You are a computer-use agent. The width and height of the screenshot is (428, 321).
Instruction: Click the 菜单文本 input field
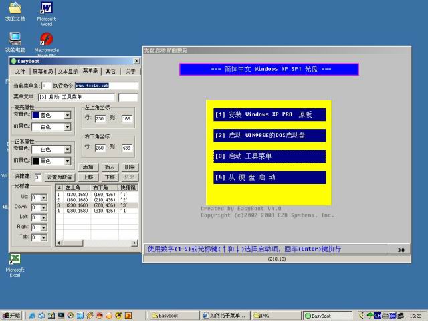[x=76, y=97]
